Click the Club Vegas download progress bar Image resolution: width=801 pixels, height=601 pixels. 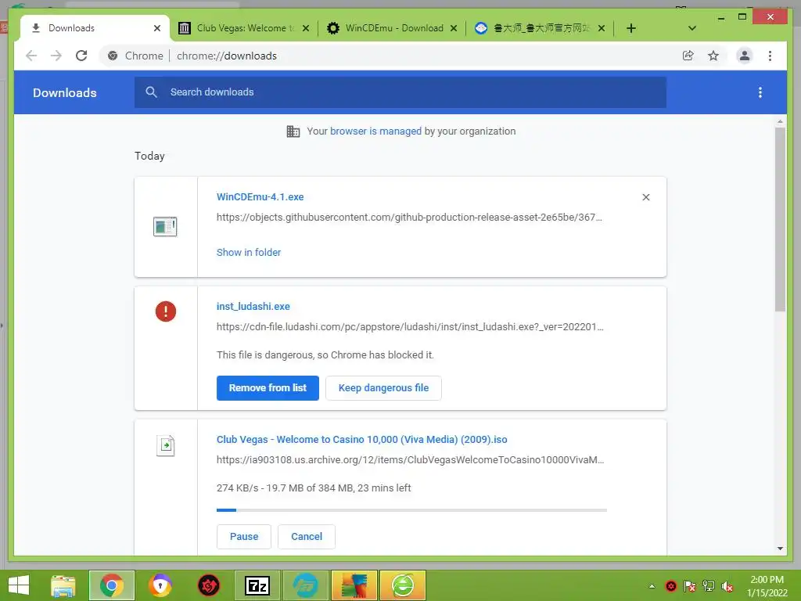pos(411,510)
